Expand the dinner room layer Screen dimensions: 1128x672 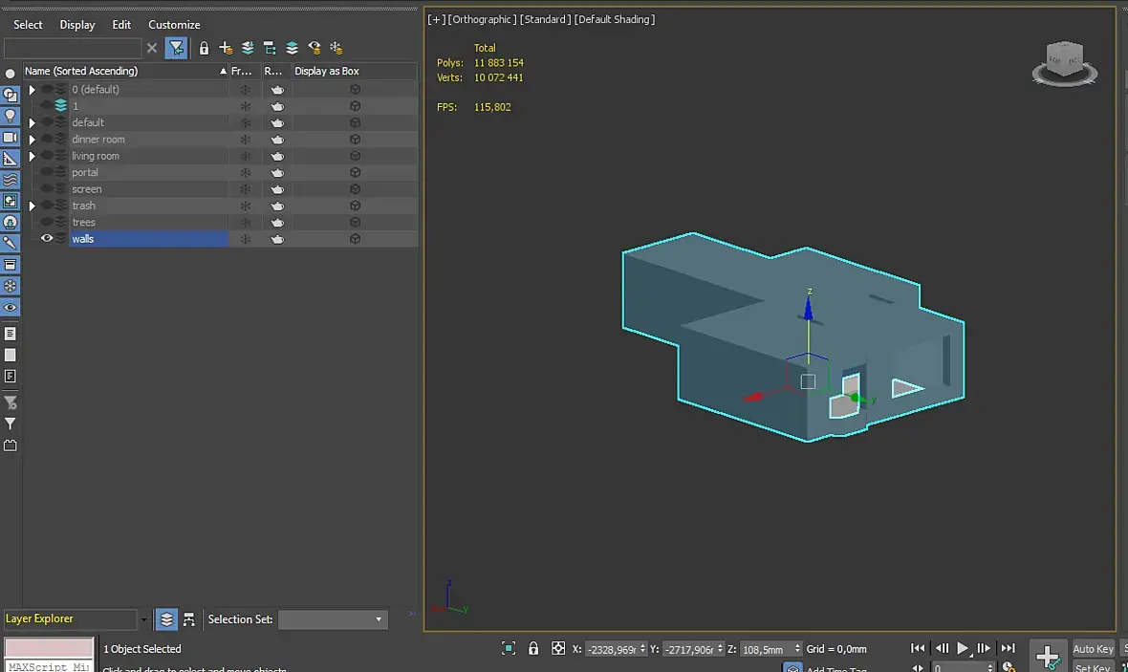[32, 140]
